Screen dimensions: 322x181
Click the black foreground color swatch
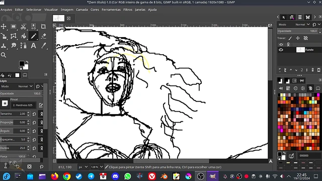pyautogui.click(x=22, y=63)
